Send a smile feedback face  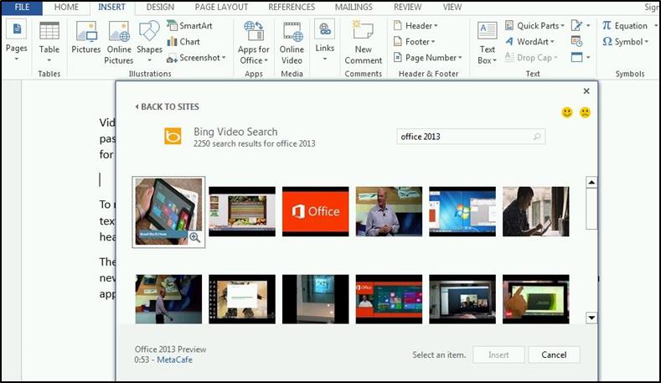tap(567, 112)
